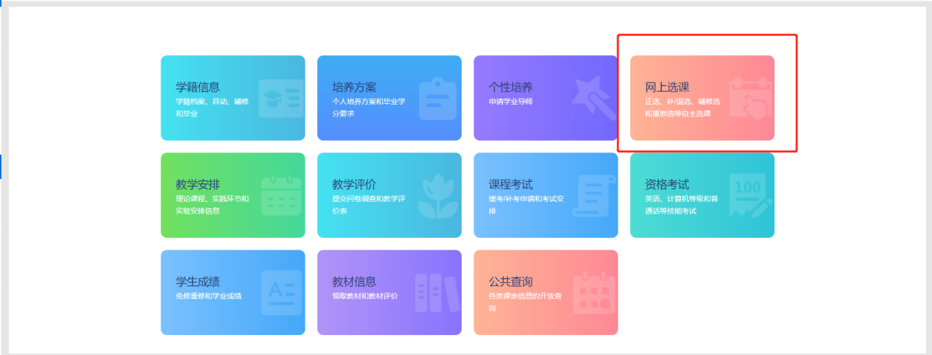
Task: Go to 网上选课 via its title
Action: point(667,87)
